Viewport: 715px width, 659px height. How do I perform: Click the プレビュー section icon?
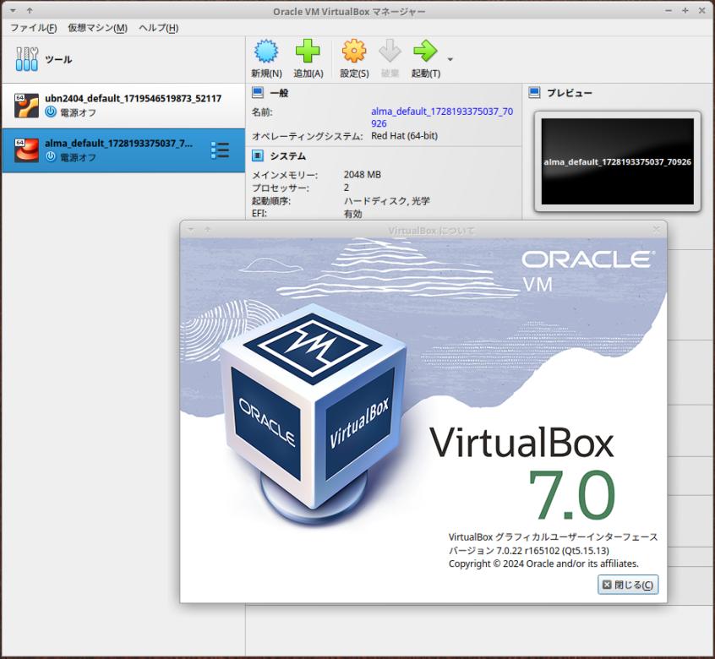tap(534, 93)
